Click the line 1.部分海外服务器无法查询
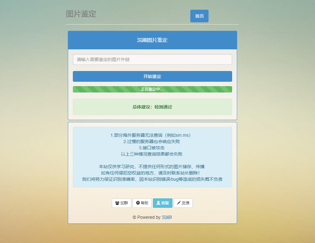 [150, 135]
